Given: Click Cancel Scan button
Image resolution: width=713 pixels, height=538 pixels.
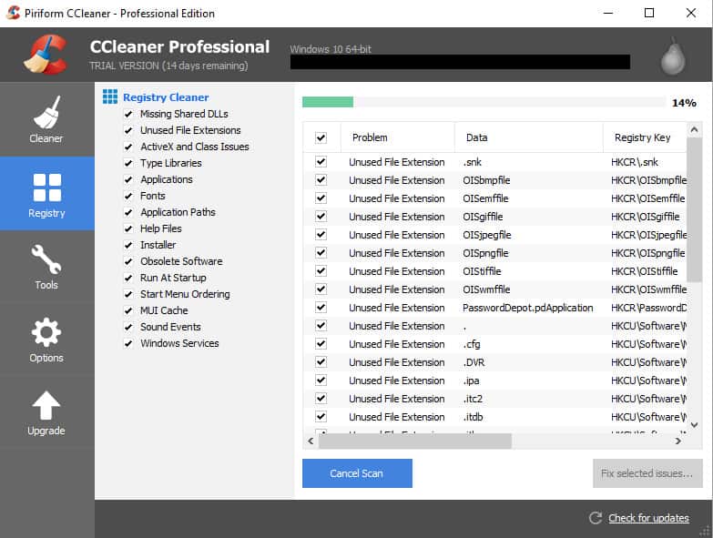Looking at the screenshot, I should tap(357, 473).
